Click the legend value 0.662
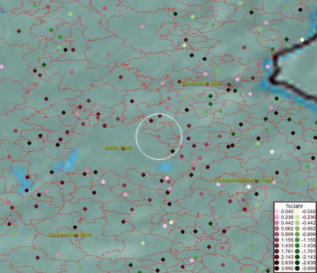 click(x=287, y=229)
